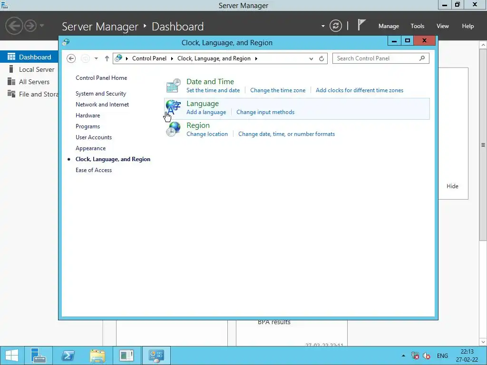Click Add a language link
The image size is (487, 365).
206,112
